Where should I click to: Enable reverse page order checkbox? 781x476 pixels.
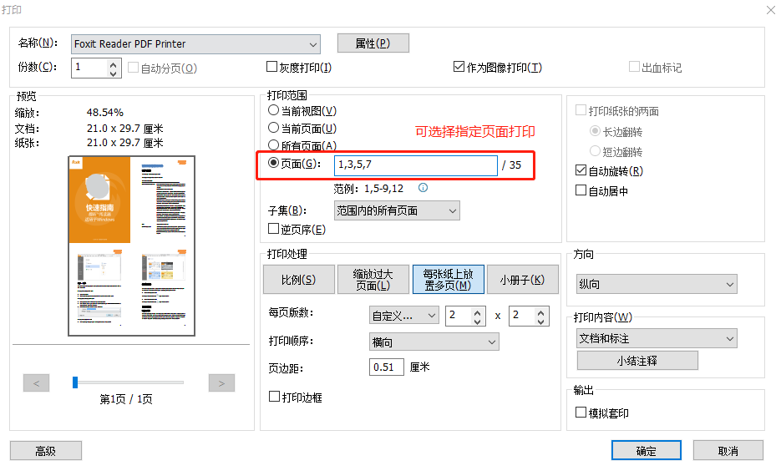coord(273,229)
